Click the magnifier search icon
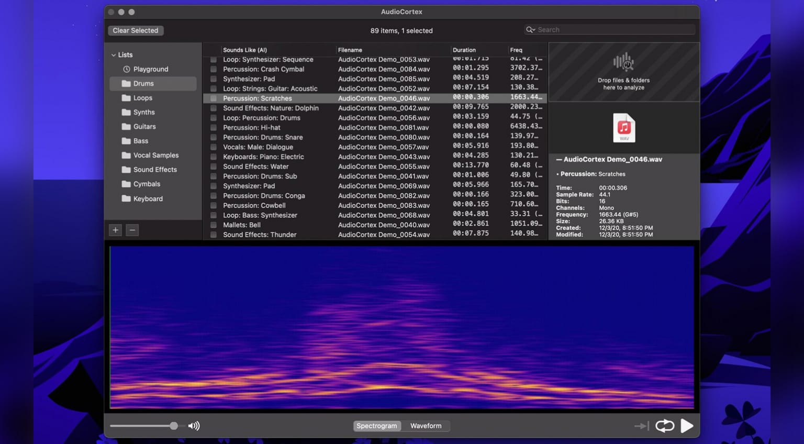 [531, 30]
